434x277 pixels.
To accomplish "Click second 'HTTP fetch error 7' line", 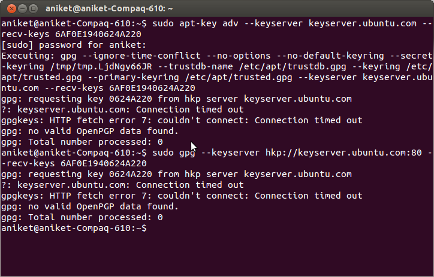I will coord(182,196).
